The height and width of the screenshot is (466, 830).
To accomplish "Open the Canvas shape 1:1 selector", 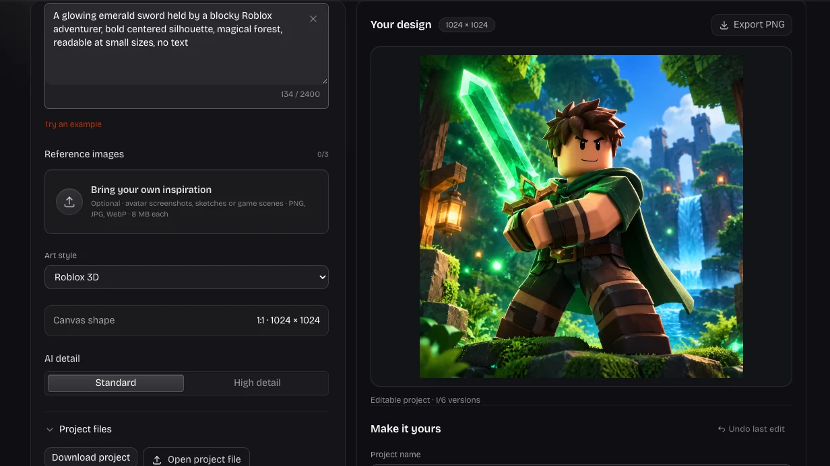I will coord(187,321).
